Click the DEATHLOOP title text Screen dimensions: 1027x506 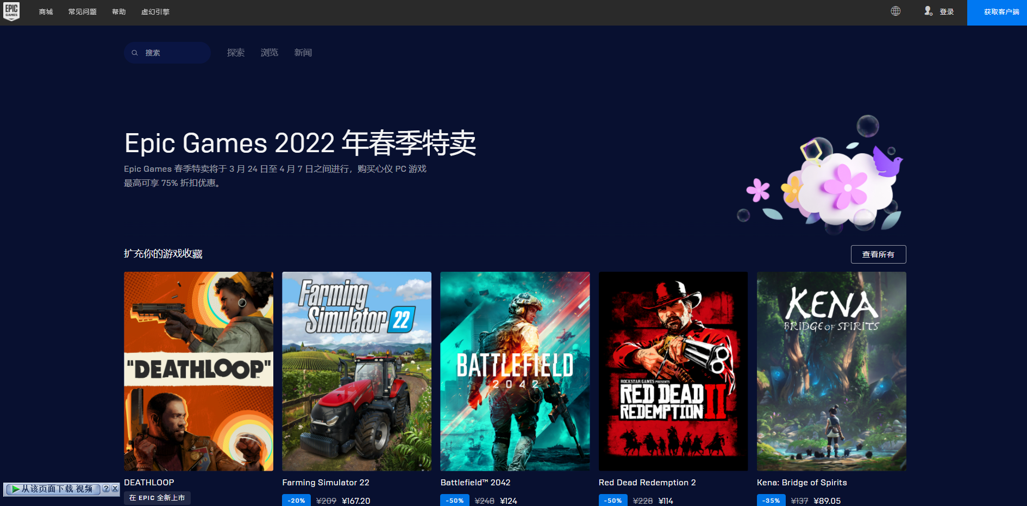click(149, 483)
